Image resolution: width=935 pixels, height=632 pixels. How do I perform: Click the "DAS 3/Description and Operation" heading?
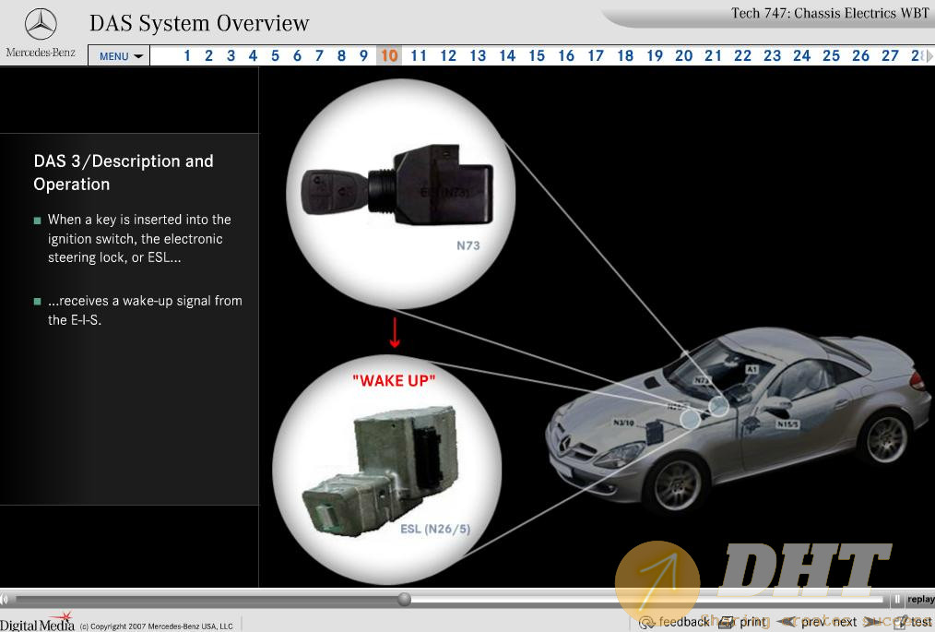click(x=124, y=173)
